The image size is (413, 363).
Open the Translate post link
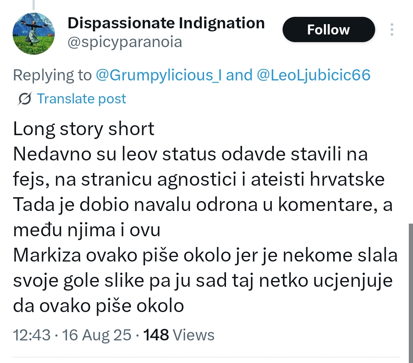[81, 99]
